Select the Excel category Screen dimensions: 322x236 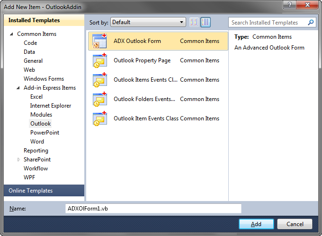click(x=36, y=97)
